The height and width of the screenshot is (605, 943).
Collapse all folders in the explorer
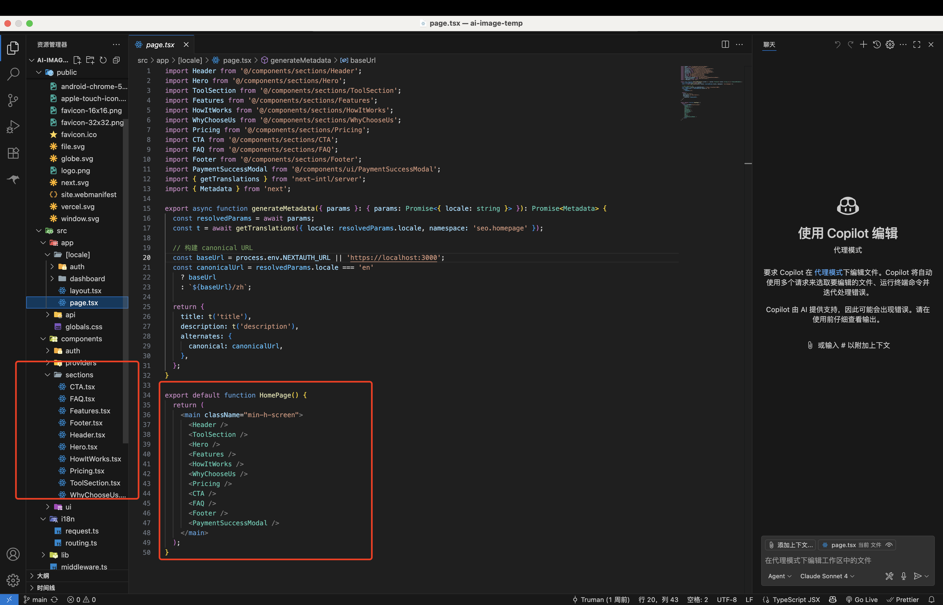coord(116,60)
